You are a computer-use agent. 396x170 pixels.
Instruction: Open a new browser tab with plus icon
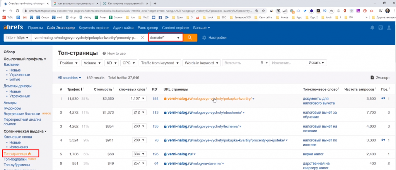point(155,3)
